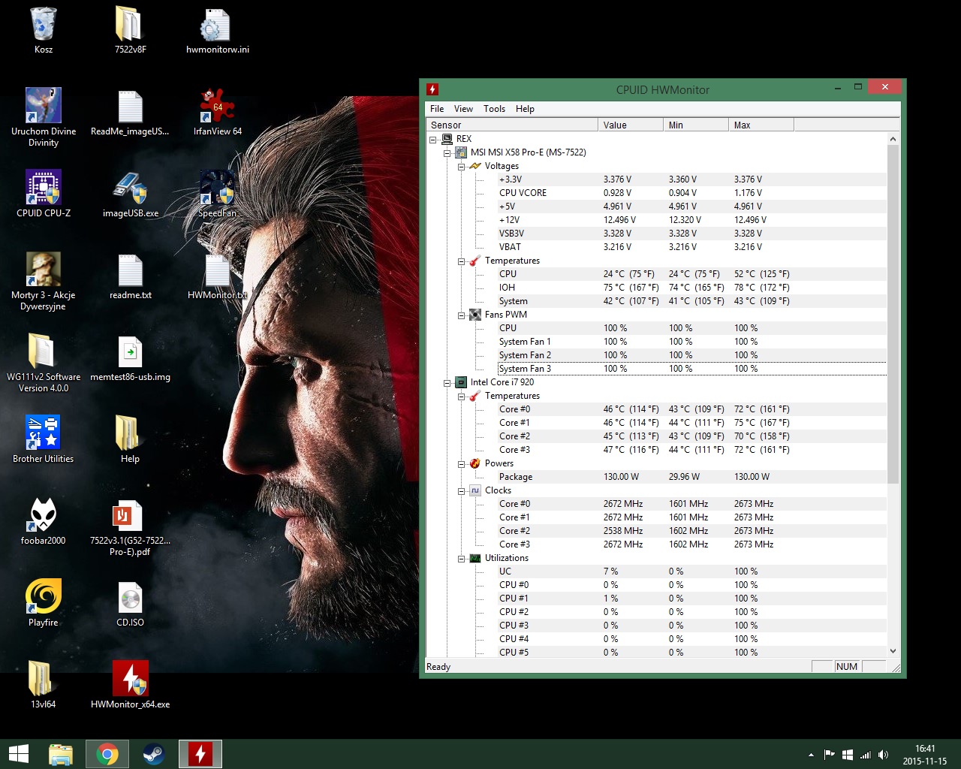Click the network signal tray icon
Viewport: 961px width, 769px height.
pos(866,755)
